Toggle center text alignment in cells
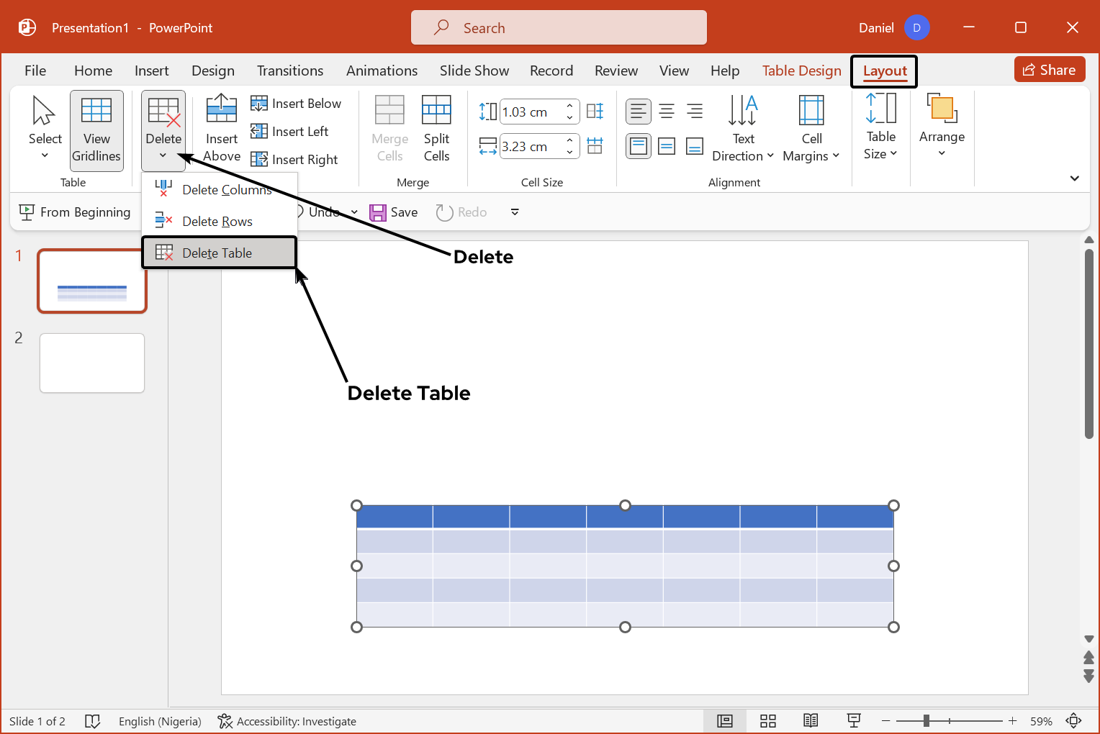Screen dimensions: 1100x734 [x=667, y=112]
